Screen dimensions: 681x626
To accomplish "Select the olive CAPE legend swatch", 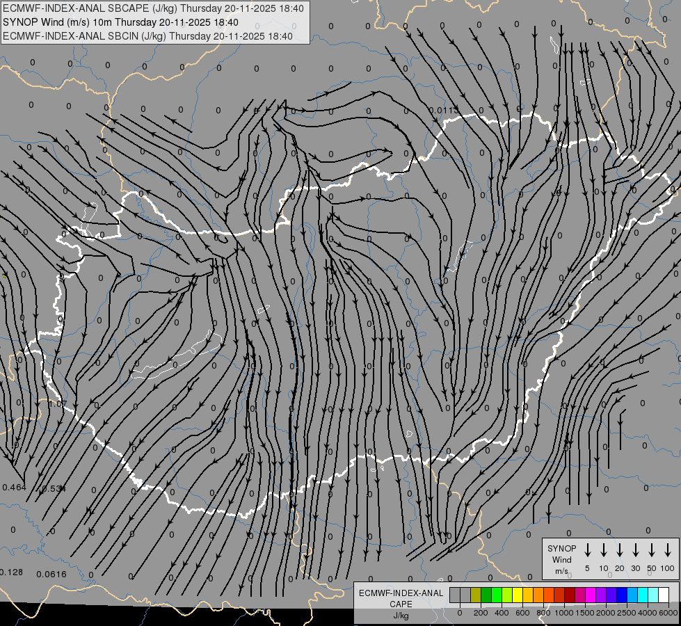I will click(x=476, y=595).
